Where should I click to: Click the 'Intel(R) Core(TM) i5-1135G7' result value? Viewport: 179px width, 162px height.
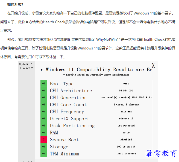pyautogui.click(x=125, y=98)
